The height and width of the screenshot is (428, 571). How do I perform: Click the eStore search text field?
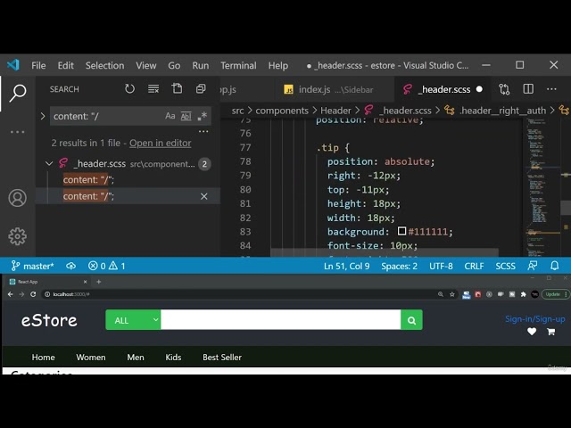280,320
